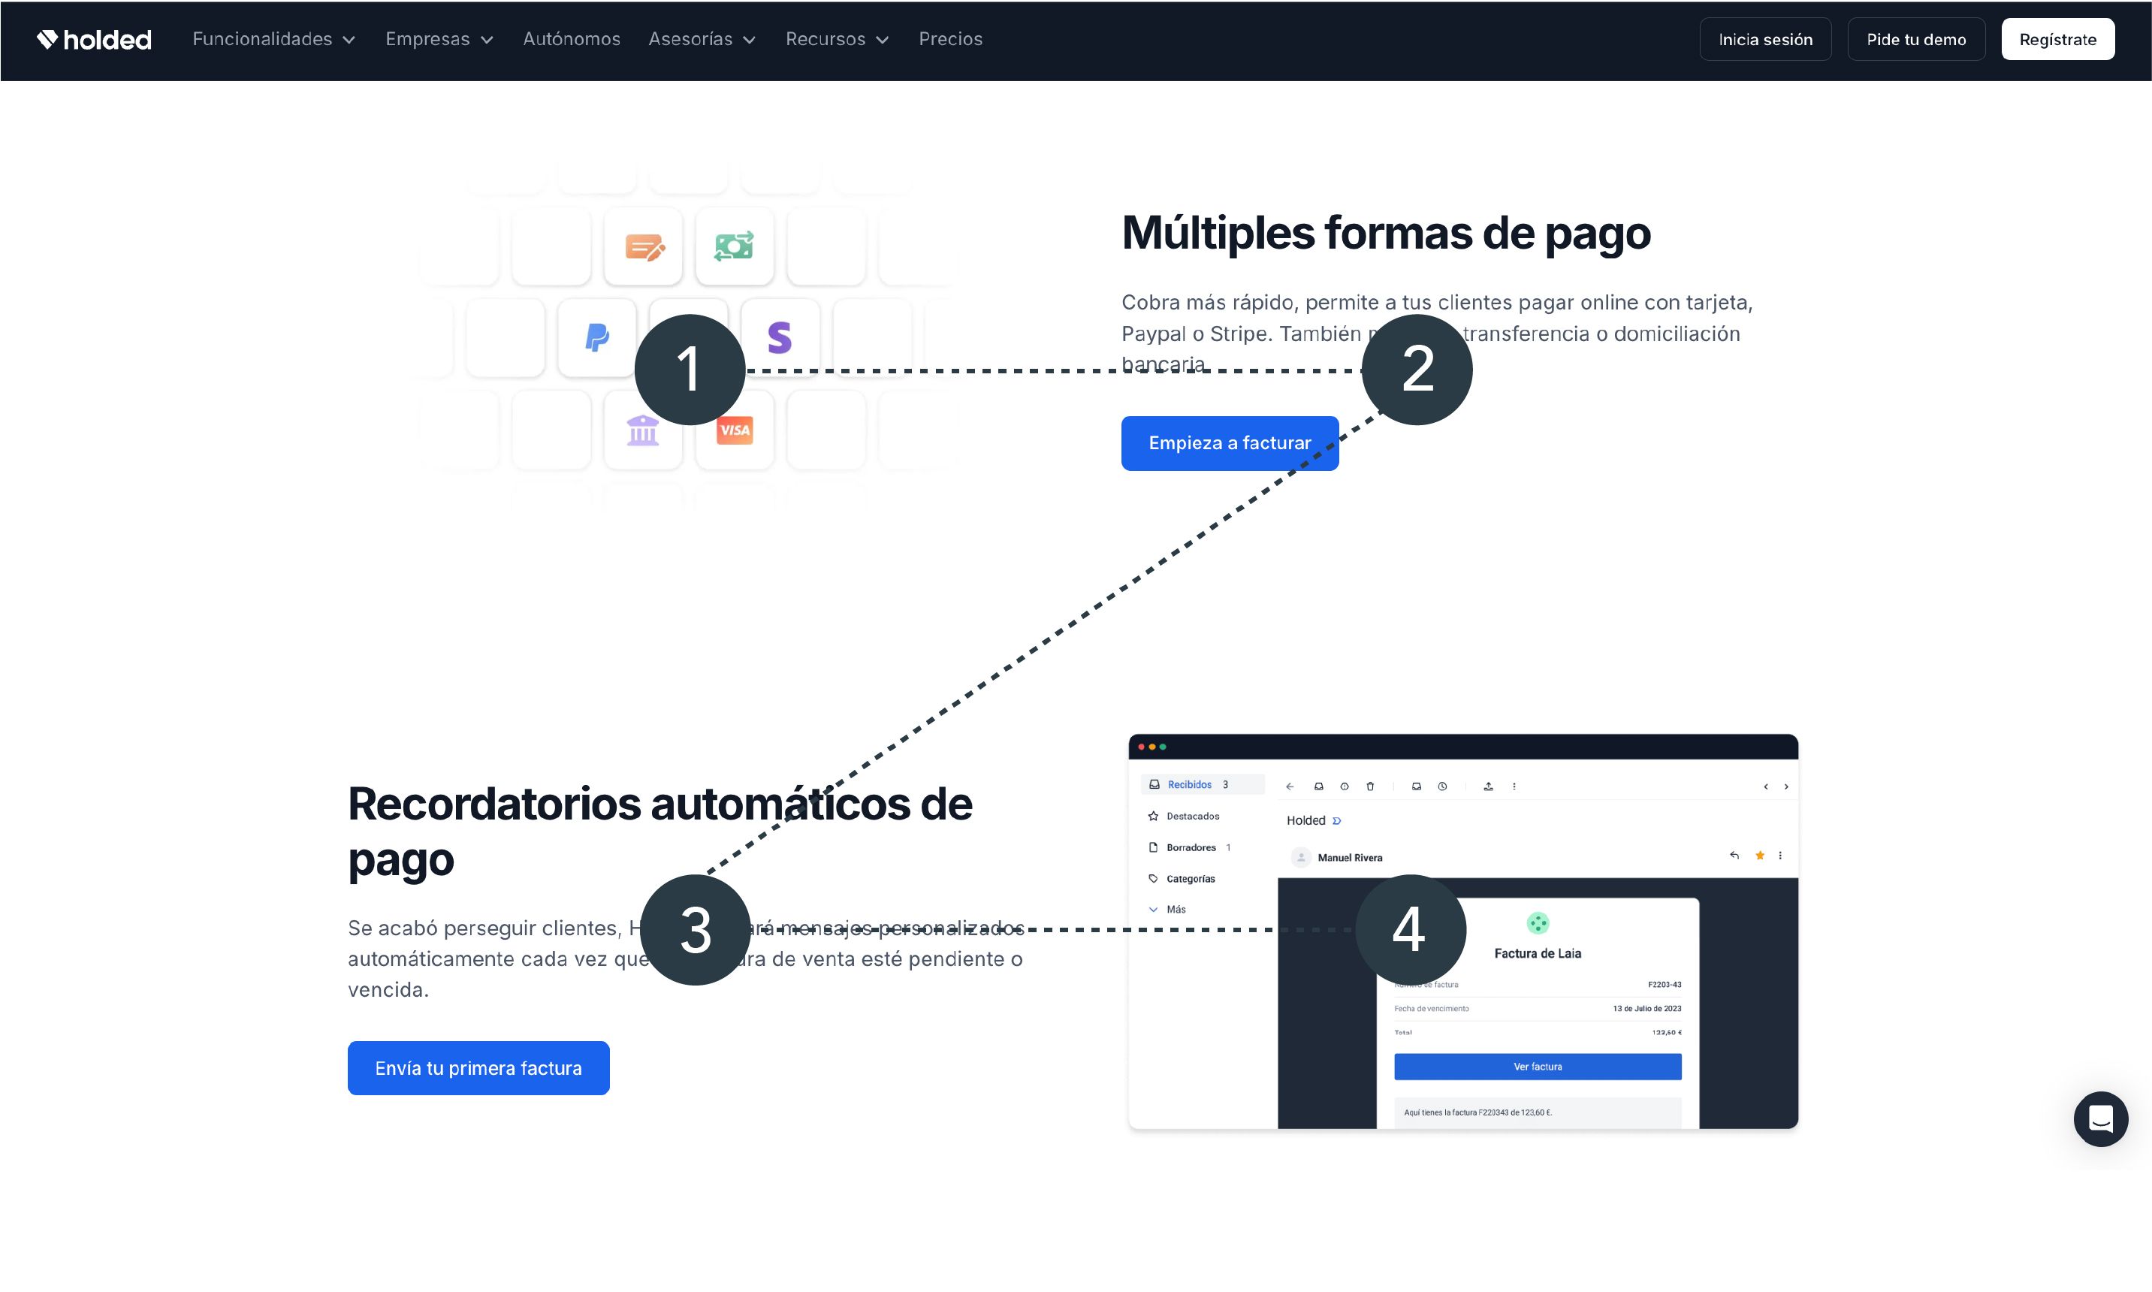2152x1292 pixels.
Task: Expand the Empresas dropdown menu
Action: pyautogui.click(x=439, y=39)
